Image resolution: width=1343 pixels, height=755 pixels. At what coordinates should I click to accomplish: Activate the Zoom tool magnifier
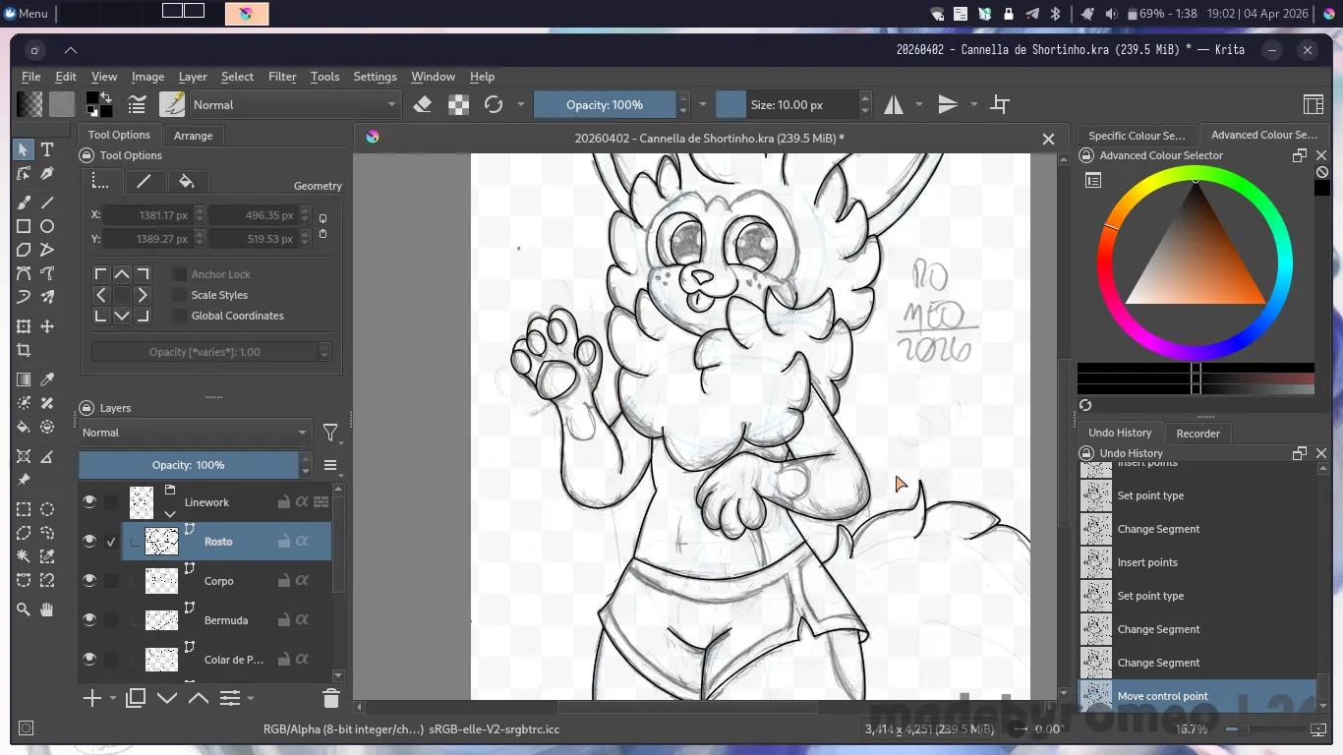pyautogui.click(x=24, y=610)
